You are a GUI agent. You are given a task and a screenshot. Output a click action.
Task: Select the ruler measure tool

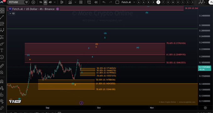point(2,66)
